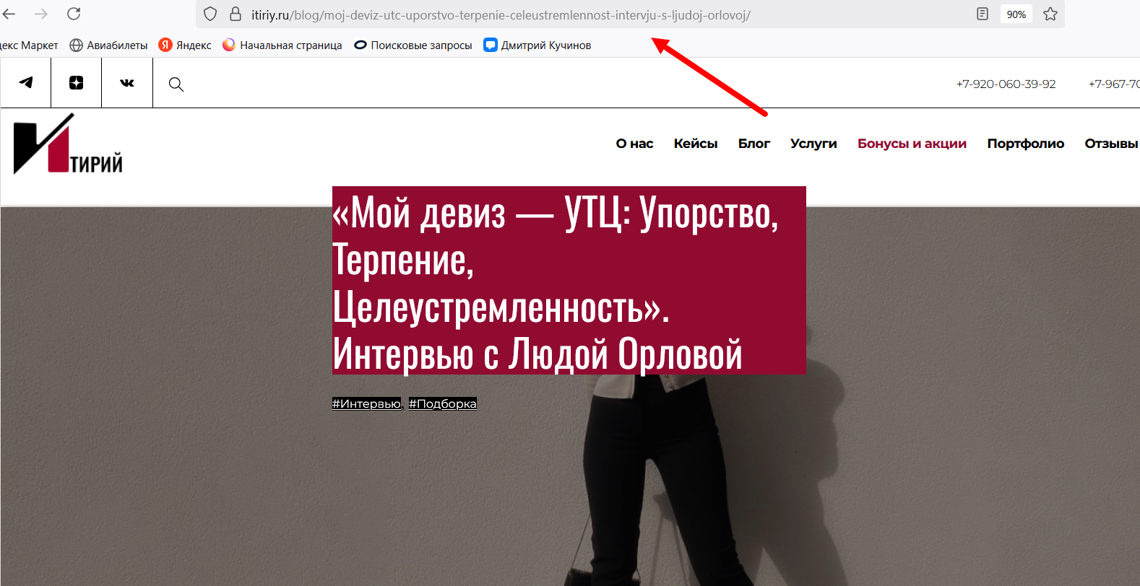Open the tracking protection shield icon
The image size is (1140, 586).
(210, 14)
